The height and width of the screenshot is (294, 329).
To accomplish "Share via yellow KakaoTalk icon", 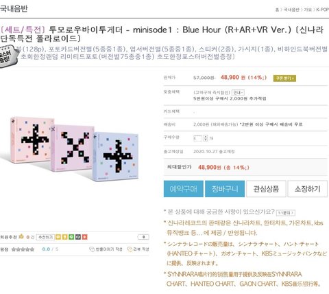I will point(58,237).
